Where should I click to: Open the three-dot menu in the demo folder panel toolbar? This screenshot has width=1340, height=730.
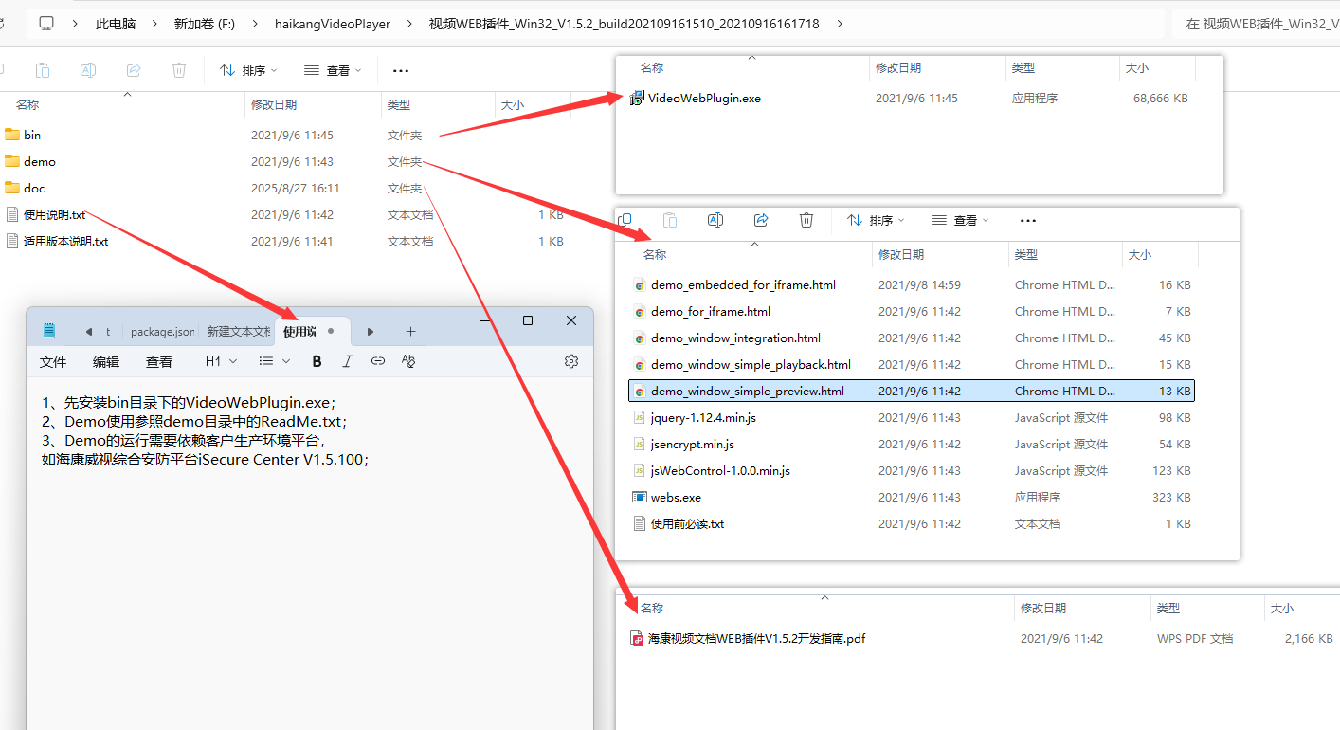click(1028, 220)
